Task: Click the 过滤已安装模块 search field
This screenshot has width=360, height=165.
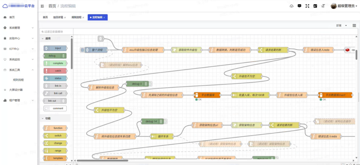Action: (x=56, y=32)
